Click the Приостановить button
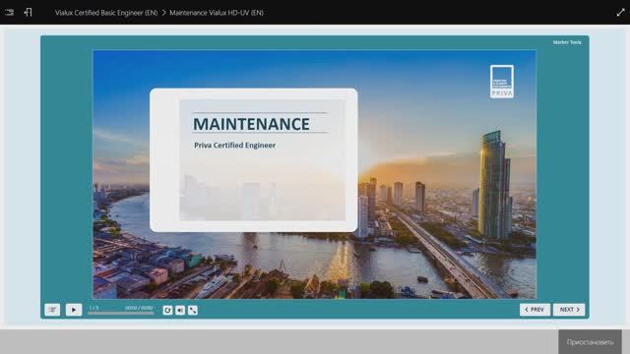The height and width of the screenshot is (354, 630). pyautogui.click(x=590, y=342)
